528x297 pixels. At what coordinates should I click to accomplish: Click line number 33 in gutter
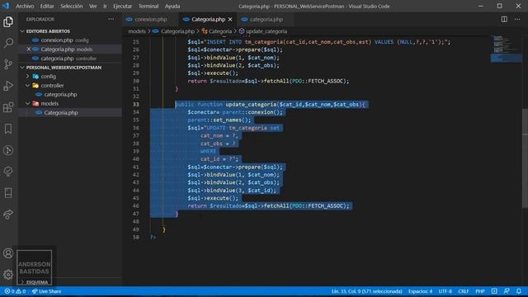coord(135,105)
